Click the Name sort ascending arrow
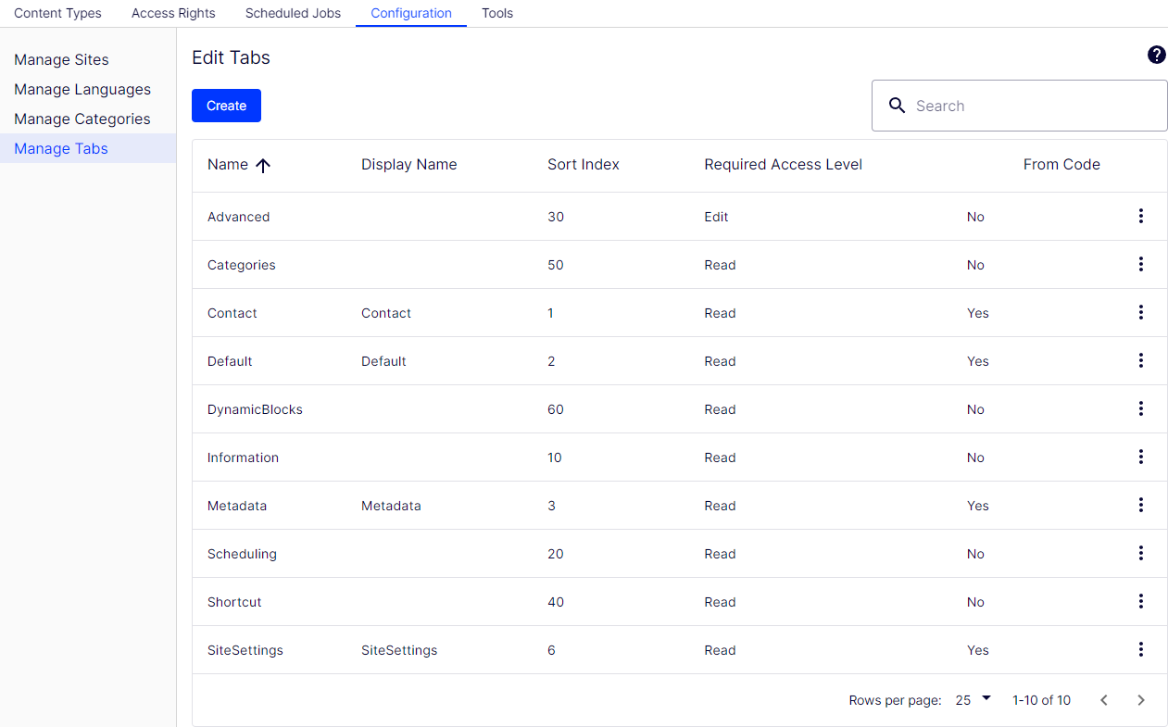The image size is (1168, 727). [x=263, y=165]
